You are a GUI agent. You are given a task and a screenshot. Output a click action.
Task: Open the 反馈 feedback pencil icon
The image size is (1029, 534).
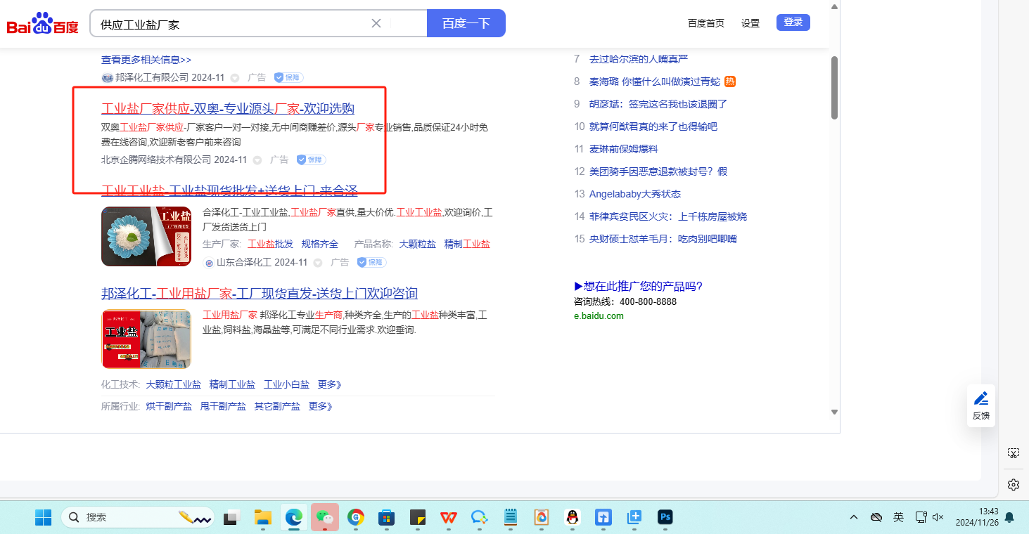[x=980, y=405]
